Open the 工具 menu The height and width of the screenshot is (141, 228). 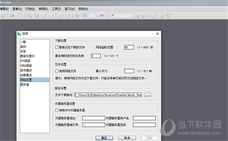56,9
